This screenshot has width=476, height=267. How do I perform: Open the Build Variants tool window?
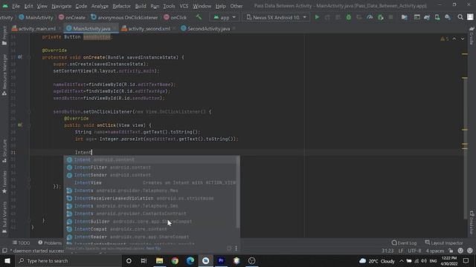point(4,217)
